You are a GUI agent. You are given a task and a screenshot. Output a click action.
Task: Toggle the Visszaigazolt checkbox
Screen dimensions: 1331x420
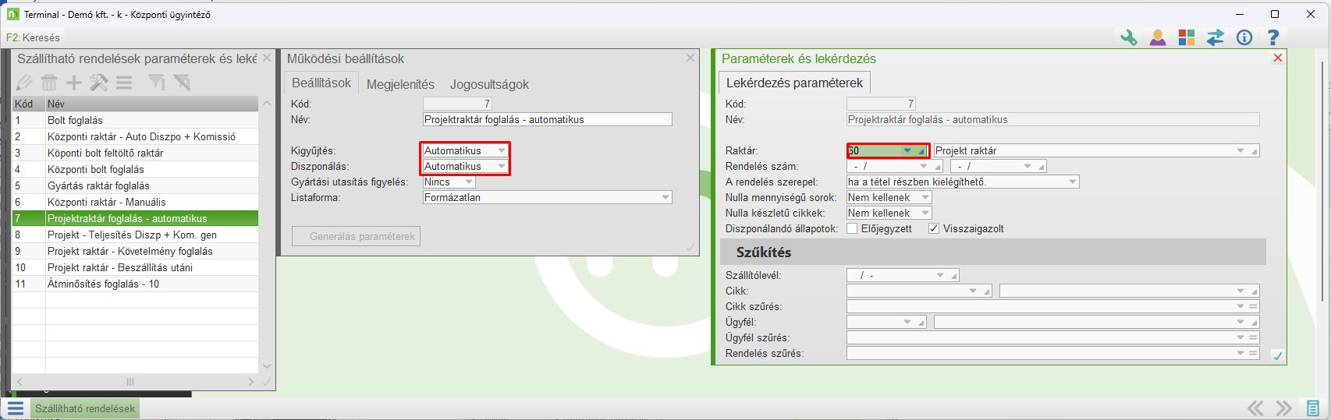click(x=934, y=228)
